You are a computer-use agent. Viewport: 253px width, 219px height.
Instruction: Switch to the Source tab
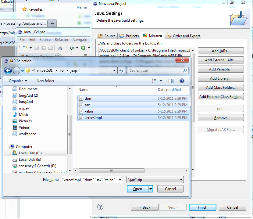pos(107,36)
